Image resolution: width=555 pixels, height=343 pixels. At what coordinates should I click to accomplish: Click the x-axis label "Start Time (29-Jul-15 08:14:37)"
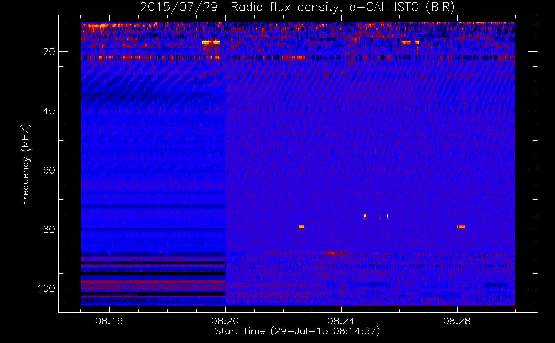click(x=297, y=331)
